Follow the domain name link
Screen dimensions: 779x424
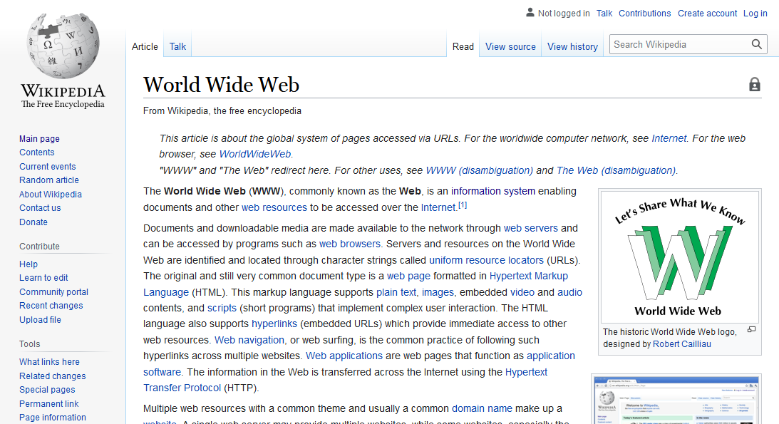click(482, 408)
